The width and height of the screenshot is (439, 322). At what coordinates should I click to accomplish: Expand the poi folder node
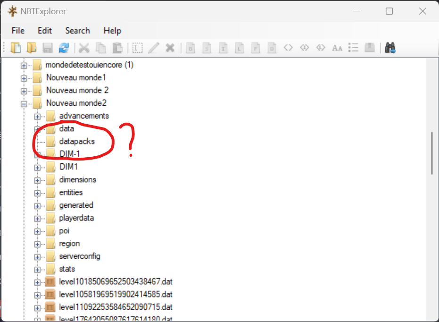tap(37, 231)
